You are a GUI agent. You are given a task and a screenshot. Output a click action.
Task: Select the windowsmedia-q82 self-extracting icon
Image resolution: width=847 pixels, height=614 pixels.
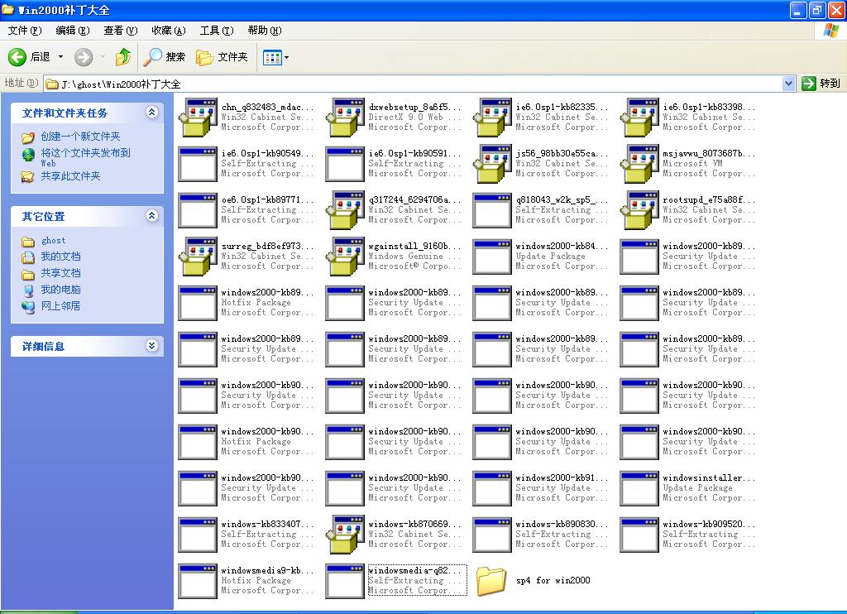tap(345, 581)
